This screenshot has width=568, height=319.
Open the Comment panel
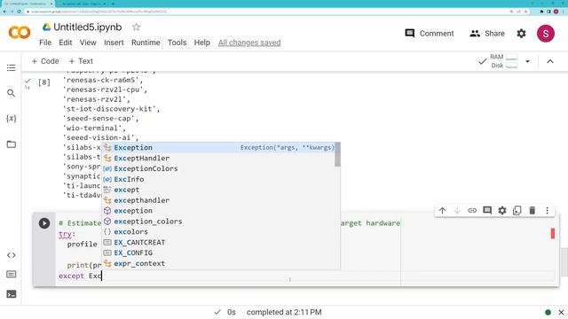pos(429,34)
